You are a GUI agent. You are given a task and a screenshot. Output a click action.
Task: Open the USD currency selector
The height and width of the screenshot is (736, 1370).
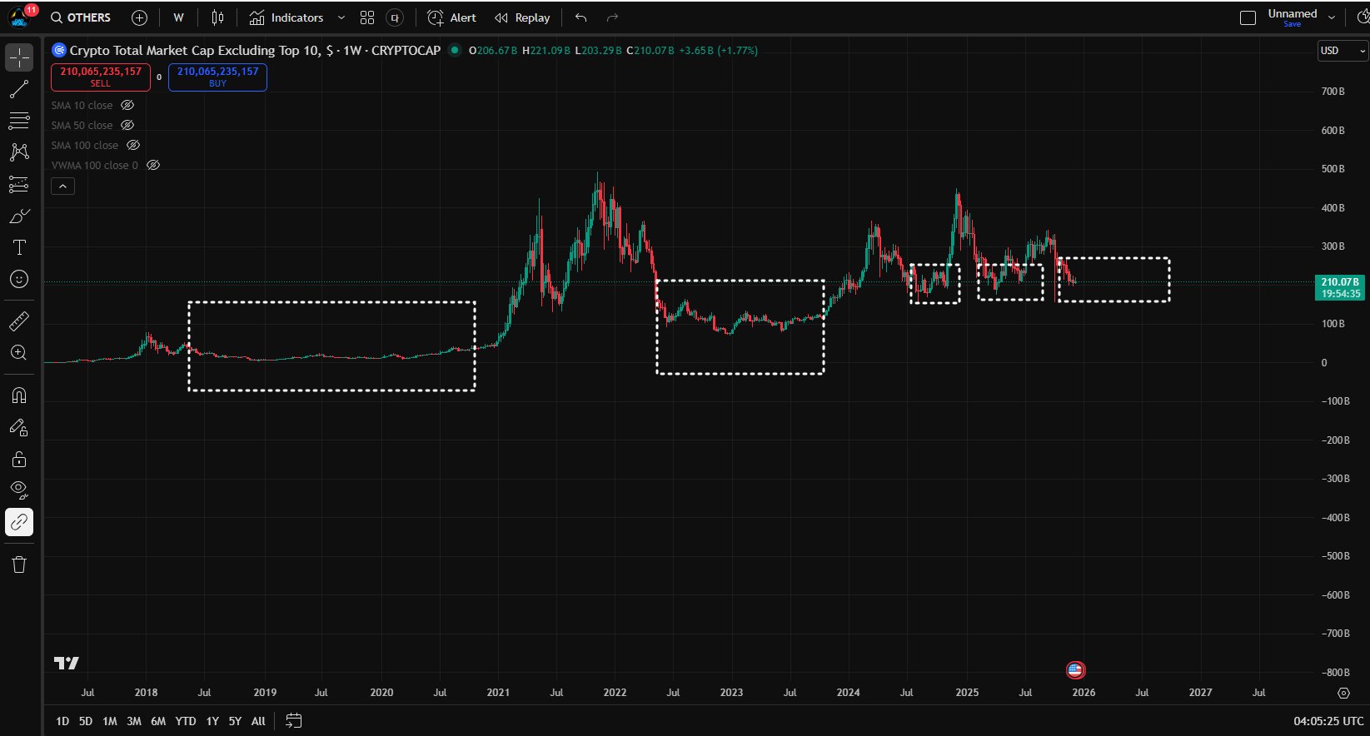tap(1342, 51)
